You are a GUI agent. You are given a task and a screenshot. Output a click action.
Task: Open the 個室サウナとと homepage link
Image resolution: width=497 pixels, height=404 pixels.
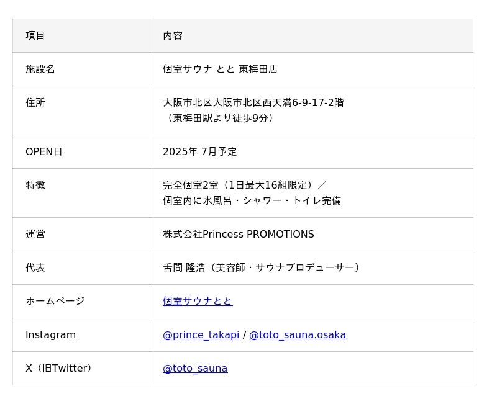(198, 301)
